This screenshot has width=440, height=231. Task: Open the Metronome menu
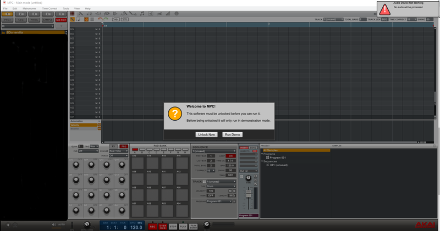tap(29, 9)
